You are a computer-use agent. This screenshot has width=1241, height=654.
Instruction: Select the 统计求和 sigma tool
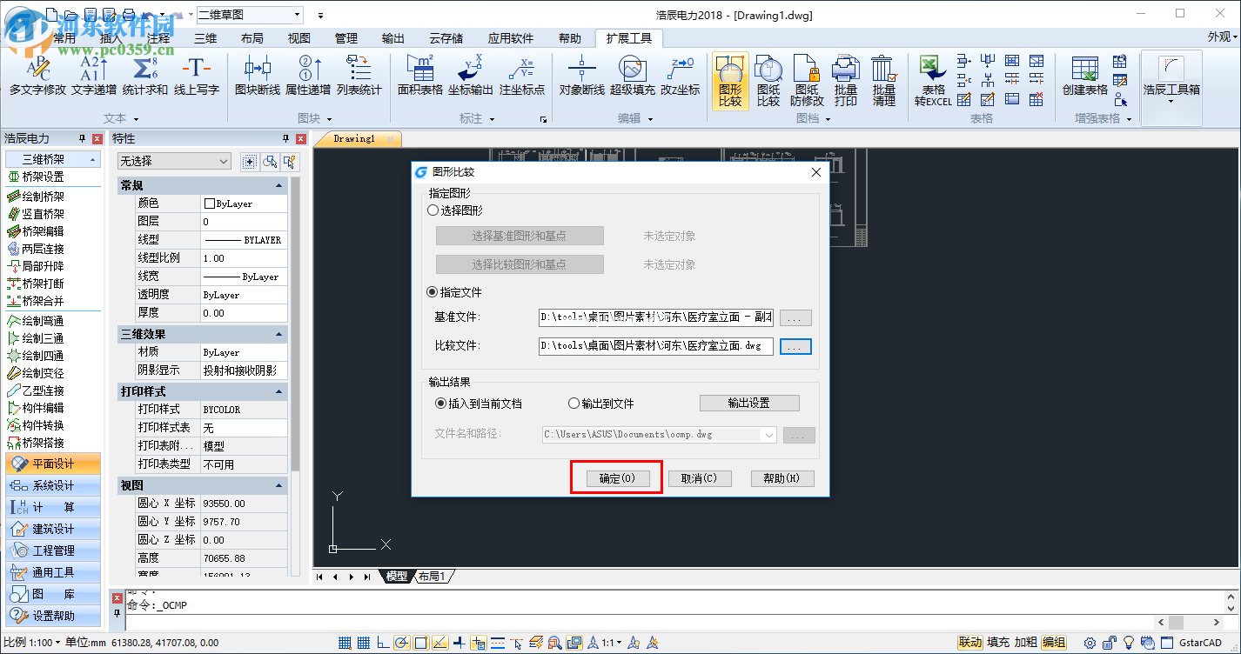[144, 76]
